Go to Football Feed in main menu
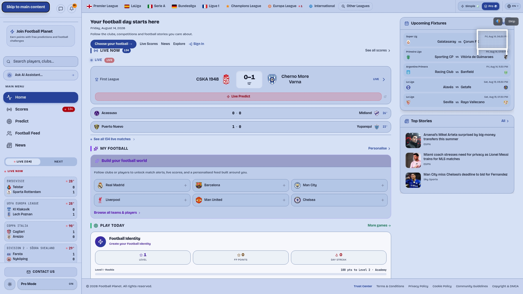The image size is (523, 294). 41,133
